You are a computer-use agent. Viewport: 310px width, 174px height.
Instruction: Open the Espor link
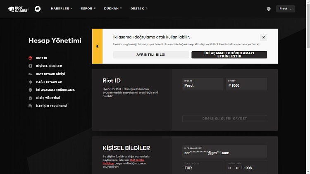(88, 9)
